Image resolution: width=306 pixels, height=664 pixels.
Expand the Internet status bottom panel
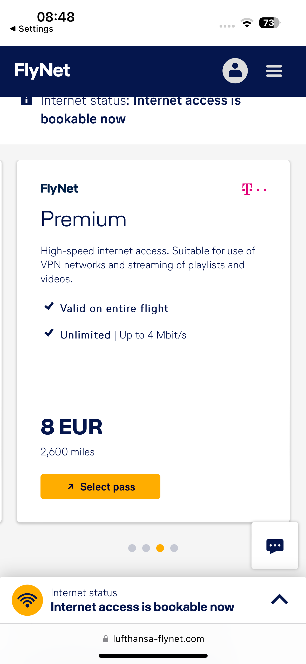click(279, 599)
